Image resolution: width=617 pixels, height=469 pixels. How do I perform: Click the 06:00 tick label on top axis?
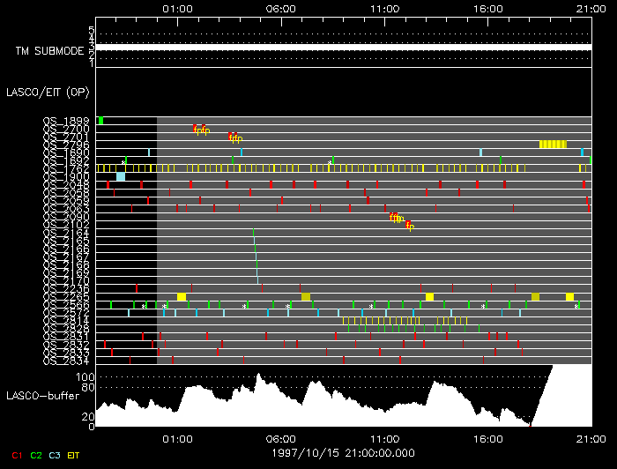coord(280,7)
